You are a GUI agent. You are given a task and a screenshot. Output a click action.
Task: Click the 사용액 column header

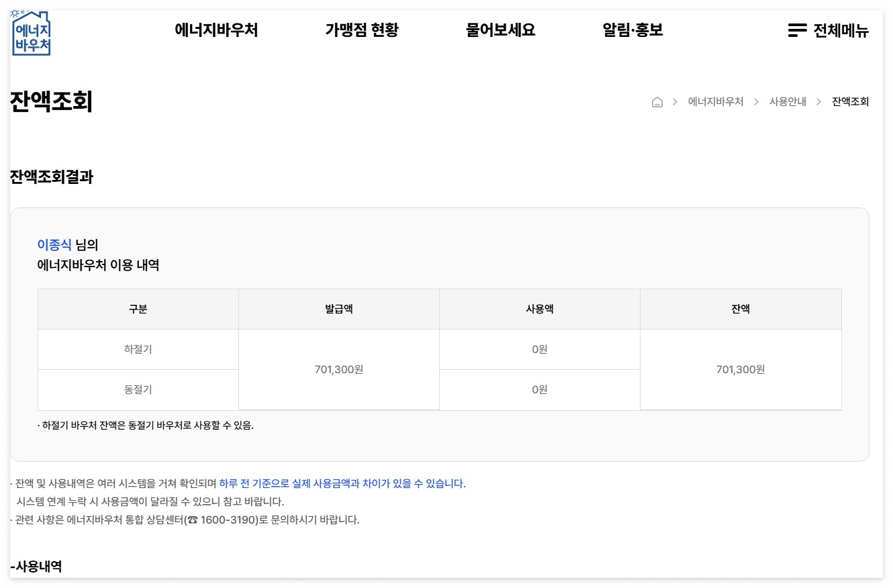540,309
